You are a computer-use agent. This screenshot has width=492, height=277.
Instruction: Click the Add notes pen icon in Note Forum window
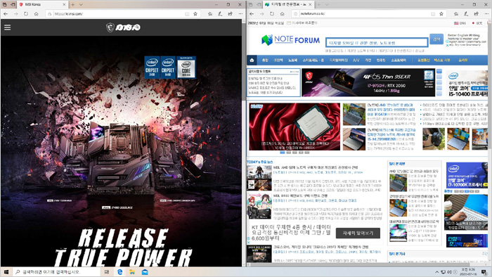click(x=466, y=14)
